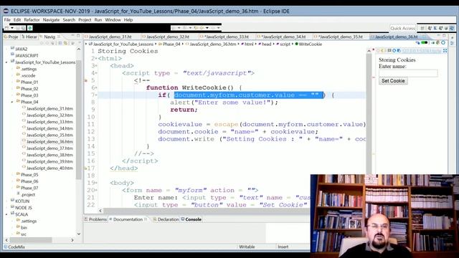This screenshot has width=459, height=258.
Task: Collapse the SCALA project node
Action: tap(6, 214)
